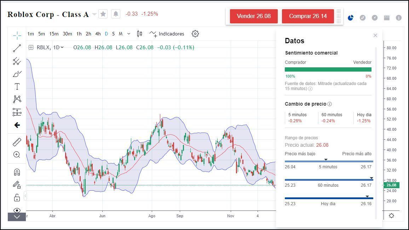The height and width of the screenshot is (230, 409).
Task: Click the Vender 26.08 button
Action: coord(254,16)
